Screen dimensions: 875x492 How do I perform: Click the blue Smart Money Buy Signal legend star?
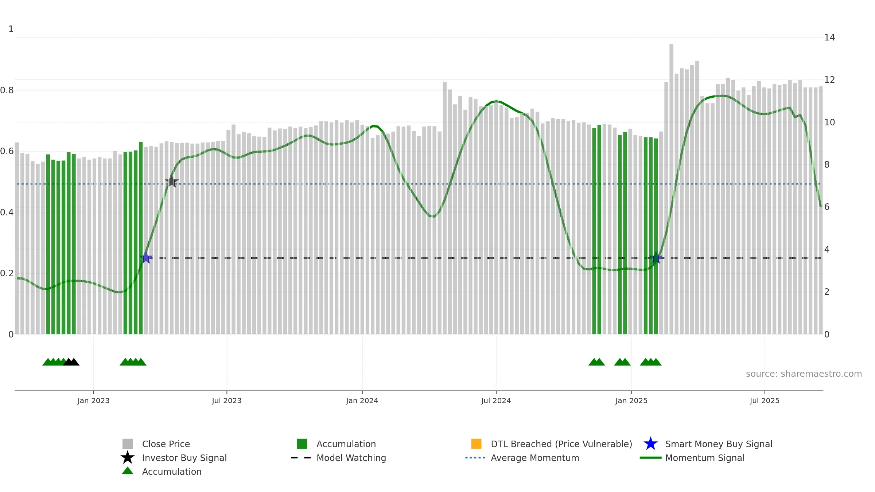click(650, 444)
